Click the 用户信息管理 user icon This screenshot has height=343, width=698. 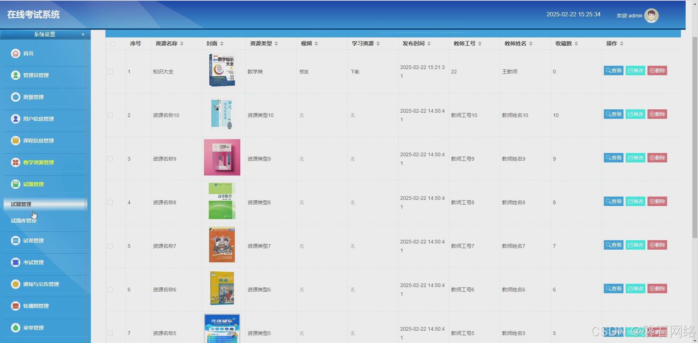click(15, 119)
